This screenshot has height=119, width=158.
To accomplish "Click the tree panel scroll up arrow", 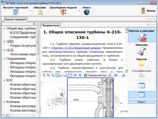I will [37, 28].
